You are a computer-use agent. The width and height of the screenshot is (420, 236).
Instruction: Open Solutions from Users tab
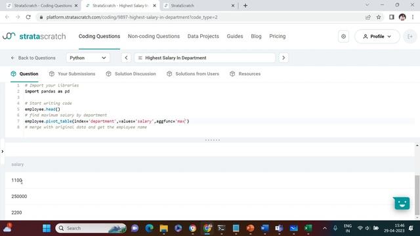click(x=192, y=74)
